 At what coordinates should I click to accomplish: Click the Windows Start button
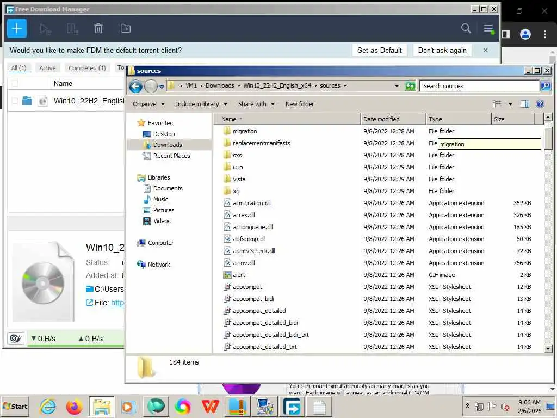pyautogui.click(x=15, y=407)
